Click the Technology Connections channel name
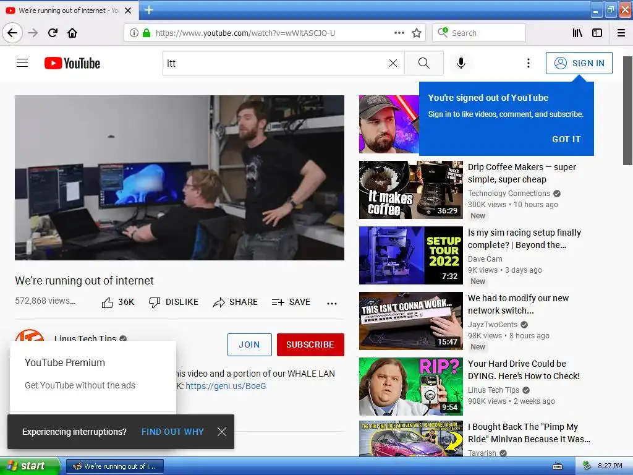 [x=509, y=194]
